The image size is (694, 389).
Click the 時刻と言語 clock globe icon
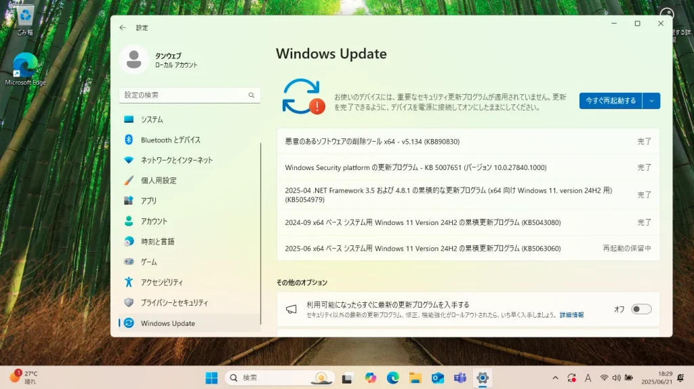[x=129, y=242]
